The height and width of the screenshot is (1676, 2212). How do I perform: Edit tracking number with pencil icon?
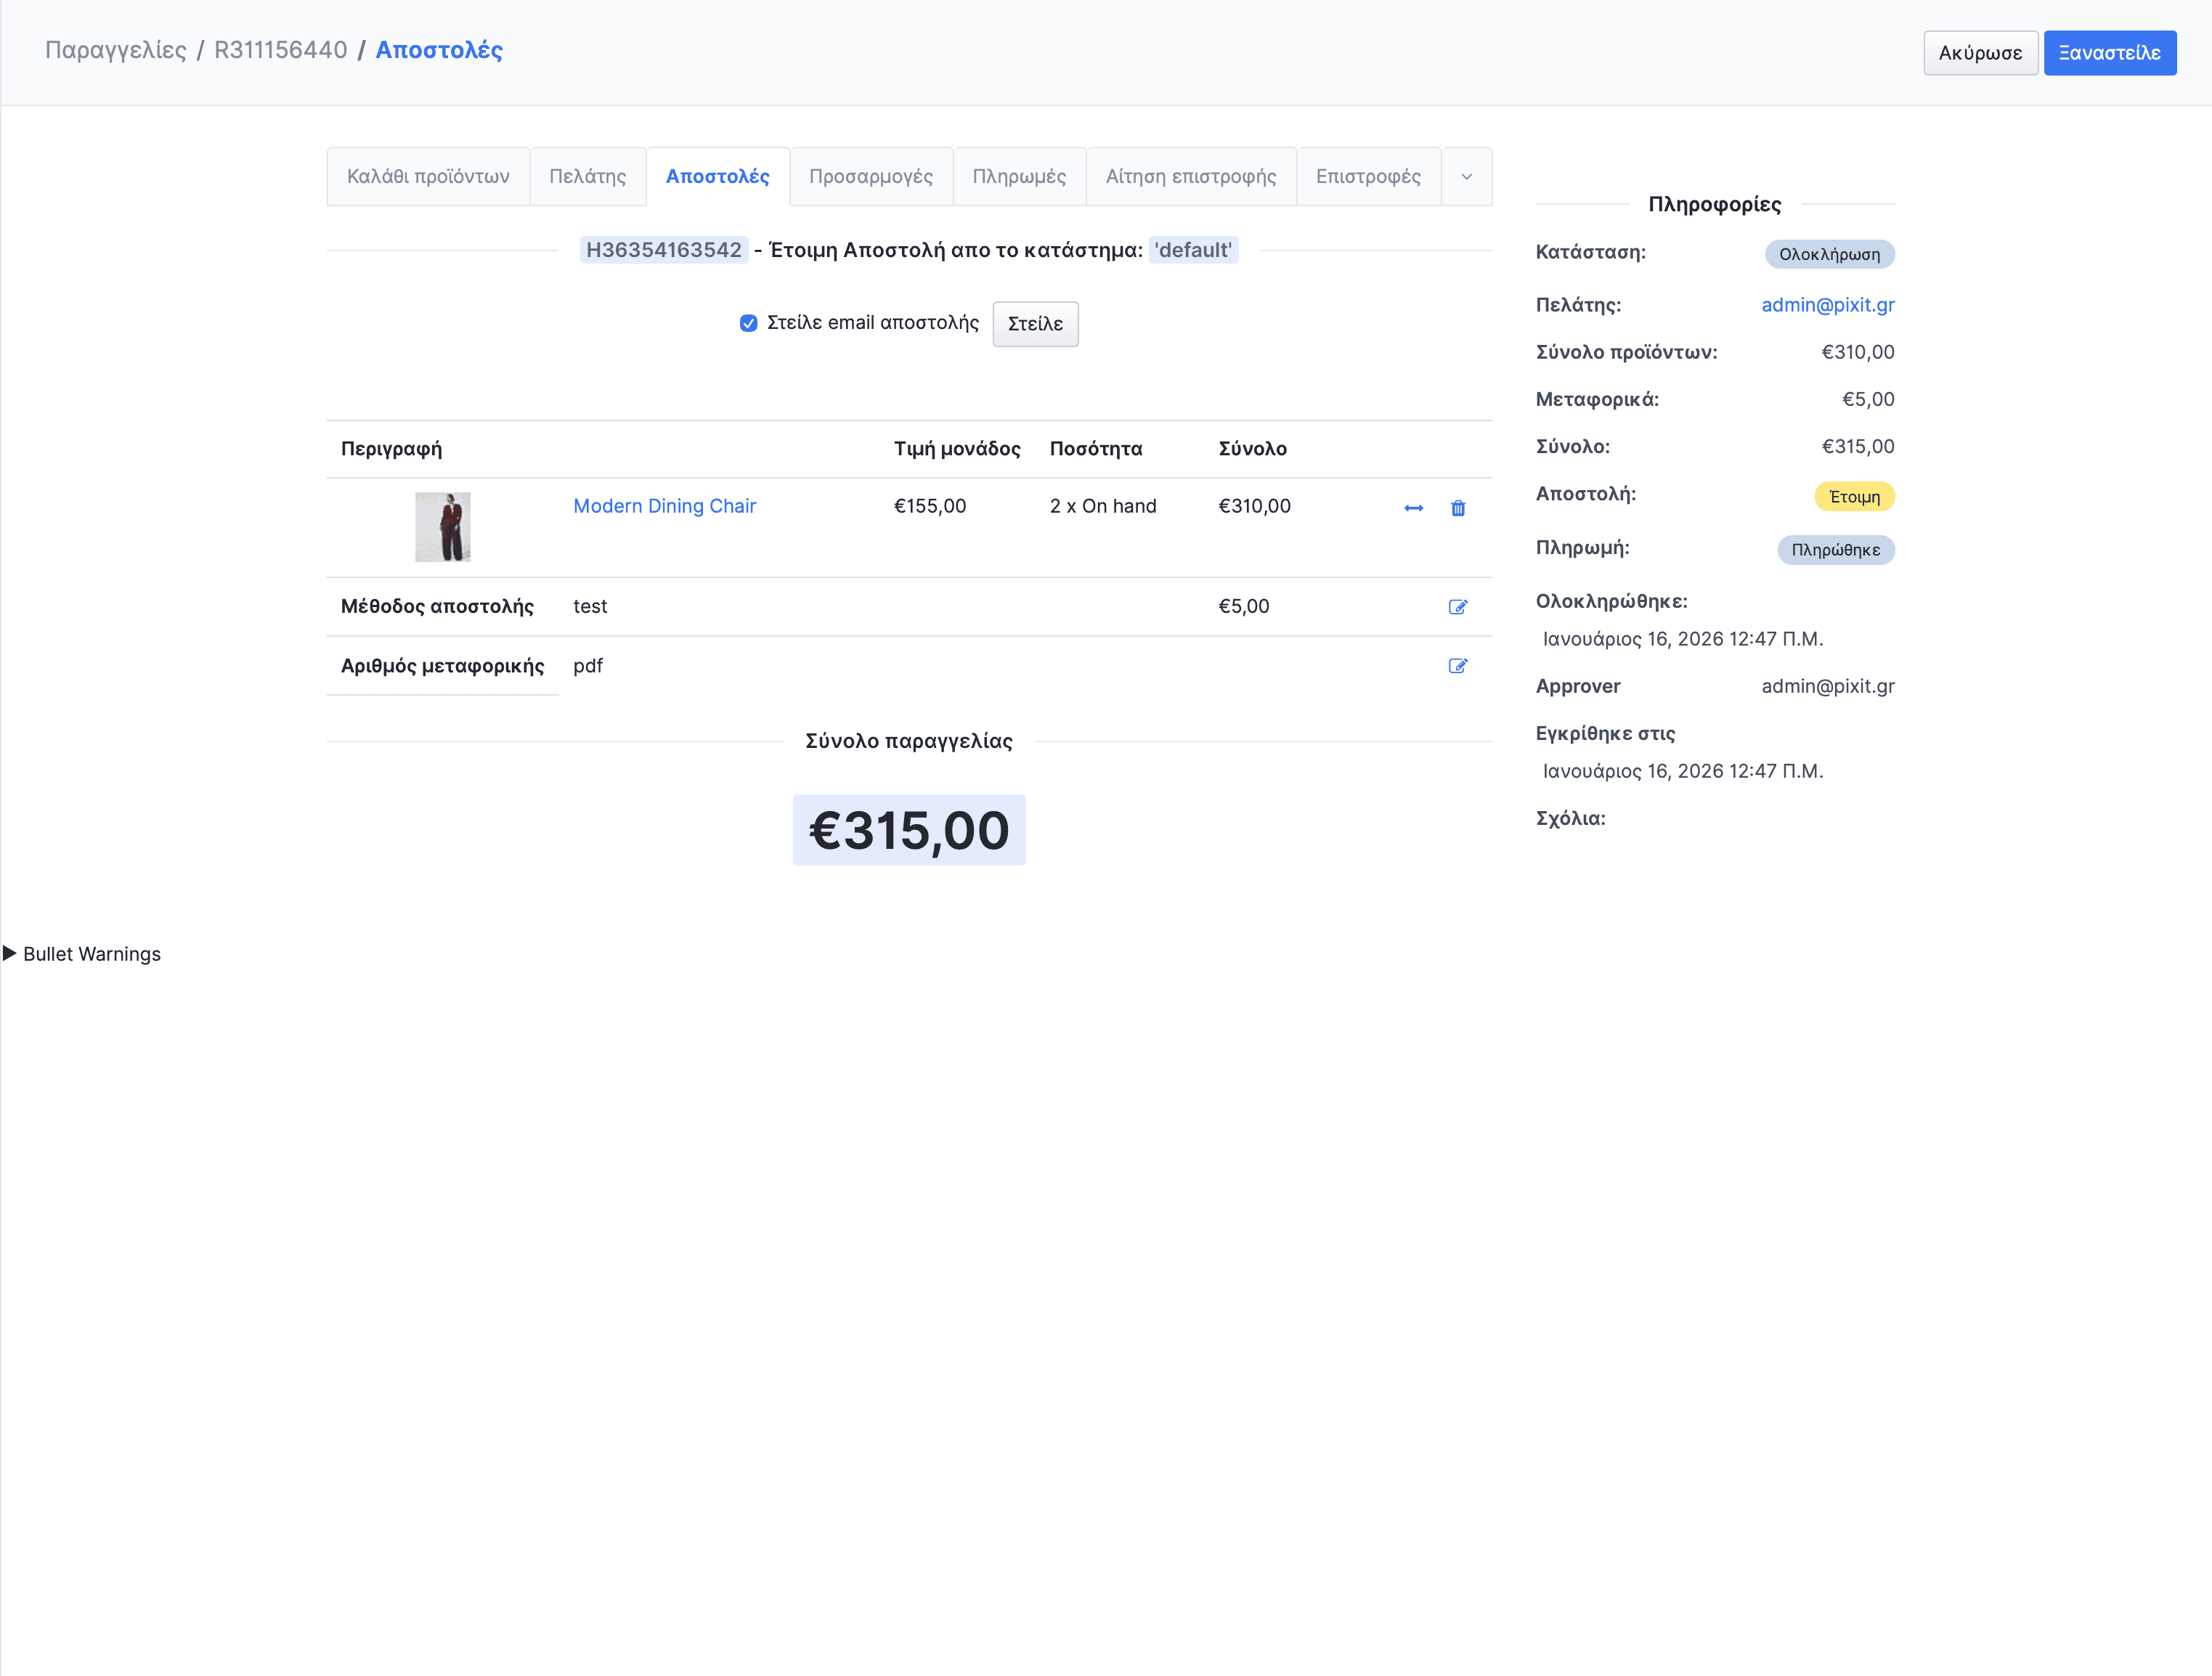[1457, 666]
